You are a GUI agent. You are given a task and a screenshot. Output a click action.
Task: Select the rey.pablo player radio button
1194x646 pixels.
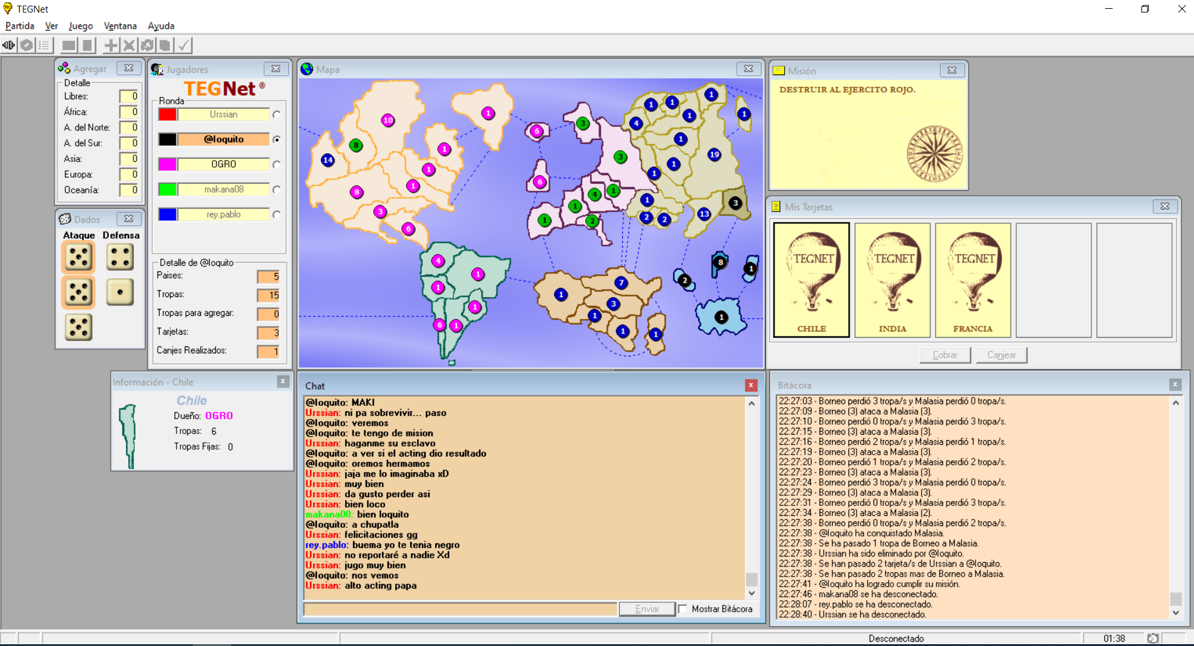coord(277,214)
